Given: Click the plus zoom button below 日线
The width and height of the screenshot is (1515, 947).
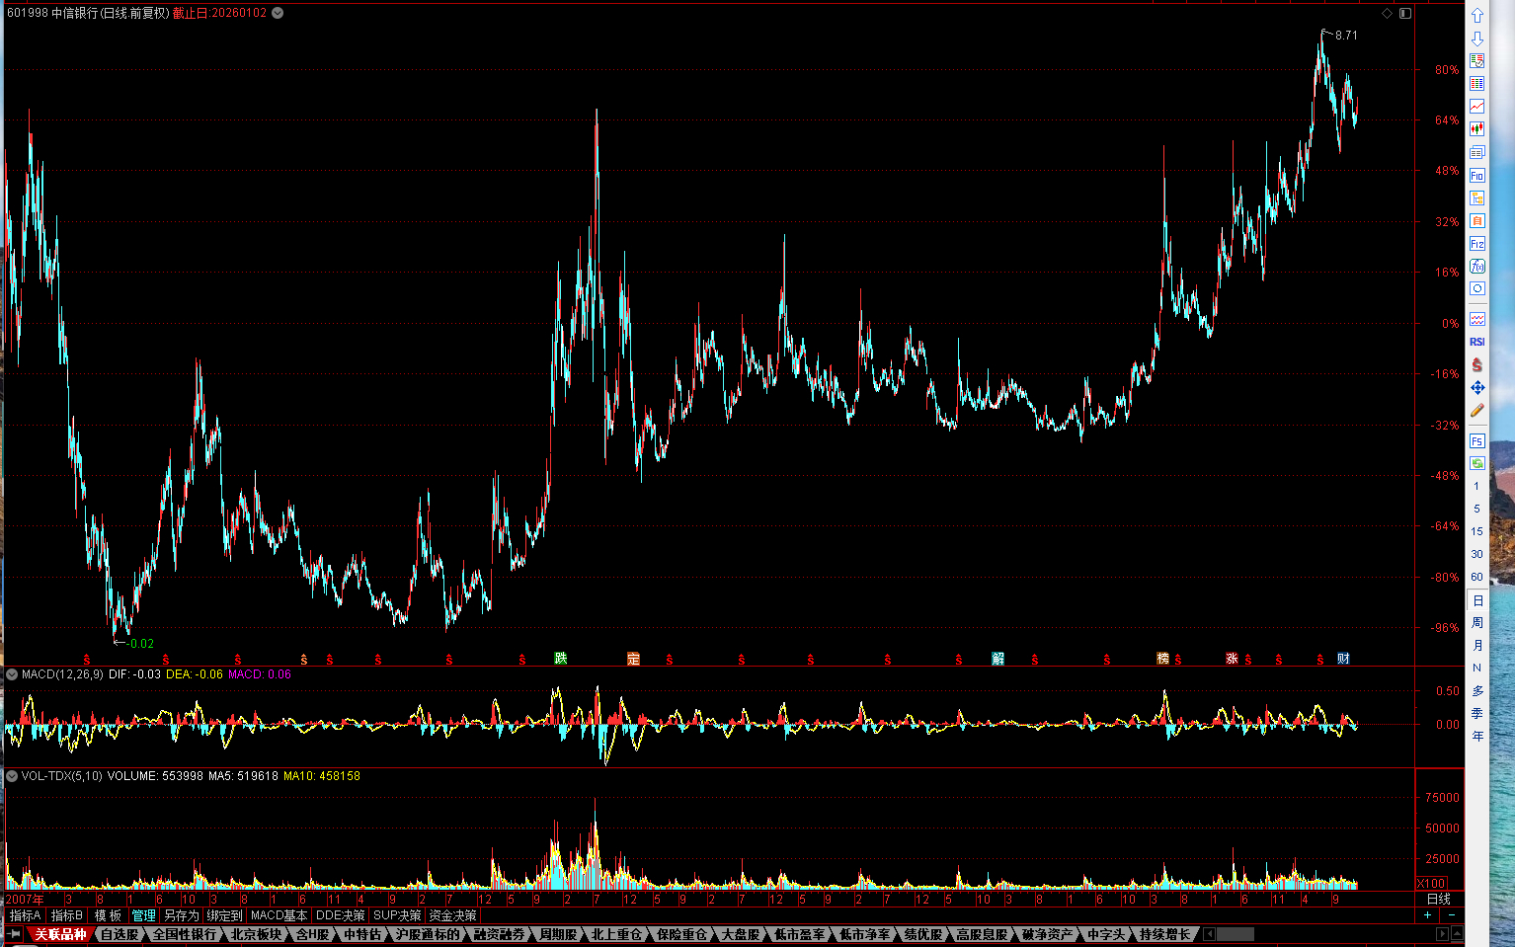Looking at the screenshot, I should [1427, 915].
